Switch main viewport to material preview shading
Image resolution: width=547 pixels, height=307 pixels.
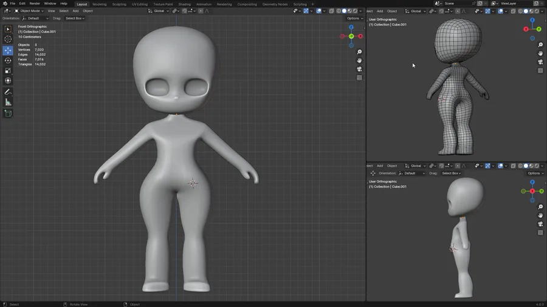[x=349, y=11]
